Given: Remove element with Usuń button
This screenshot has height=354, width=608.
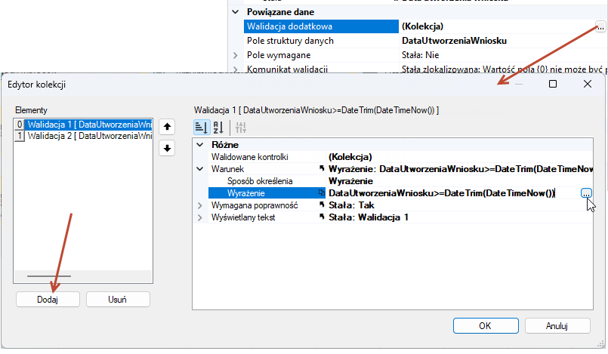Looking at the screenshot, I should click(118, 300).
